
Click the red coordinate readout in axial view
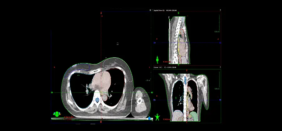tap(68, 118)
